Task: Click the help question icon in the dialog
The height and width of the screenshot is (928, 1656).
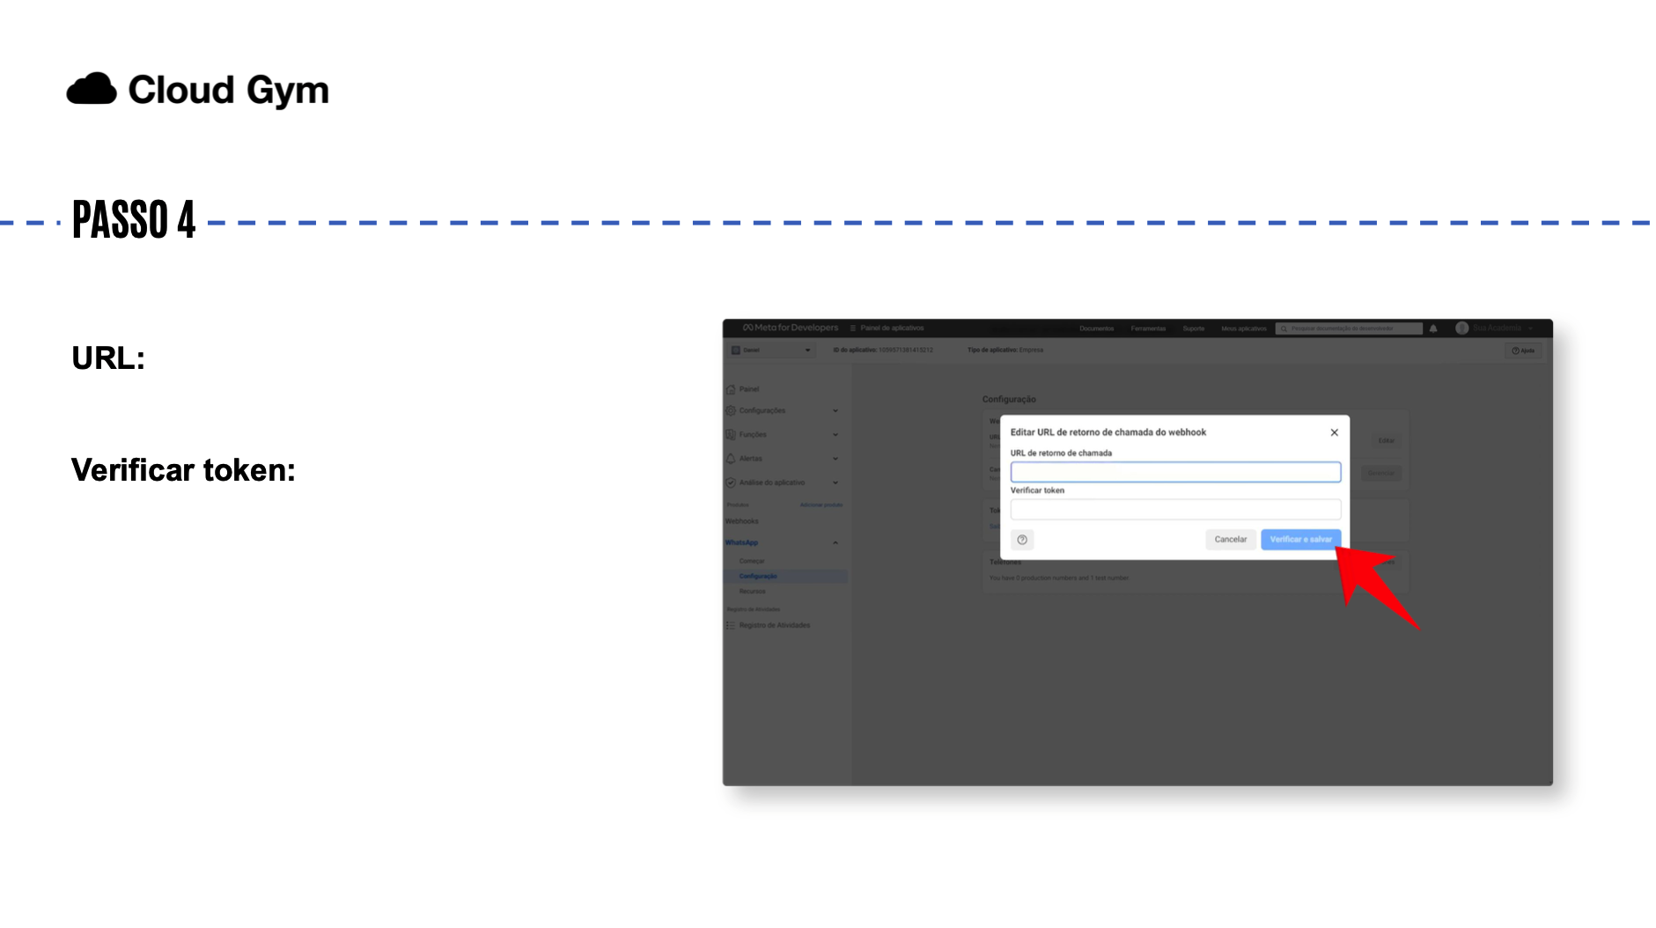Action: point(1022,540)
